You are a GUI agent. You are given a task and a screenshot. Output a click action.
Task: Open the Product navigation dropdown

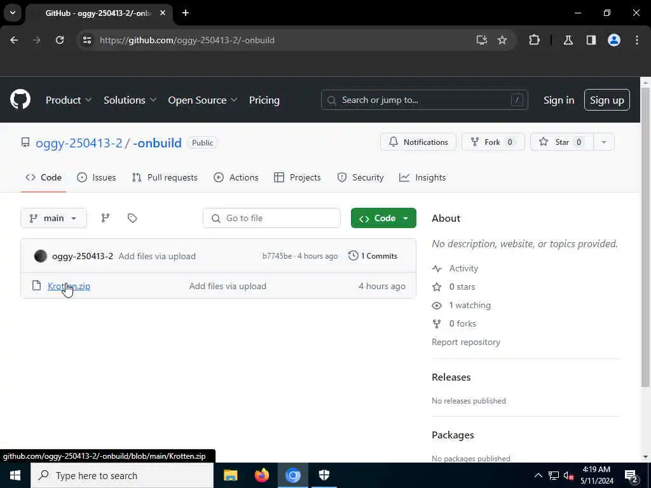pyautogui.click(x=69, y=100)
